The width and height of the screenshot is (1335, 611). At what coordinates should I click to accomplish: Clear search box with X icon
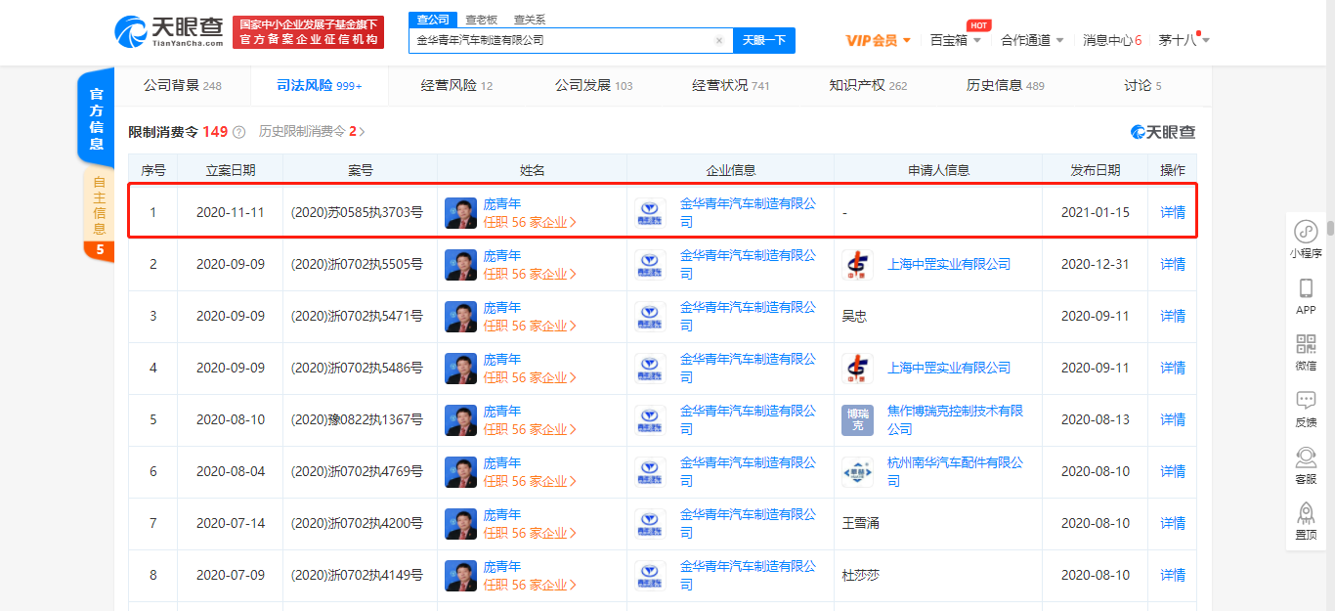pyautogui.click(x=719, y=41)
